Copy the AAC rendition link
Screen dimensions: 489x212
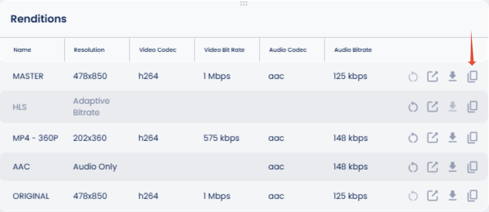click(x=472, y=167)
